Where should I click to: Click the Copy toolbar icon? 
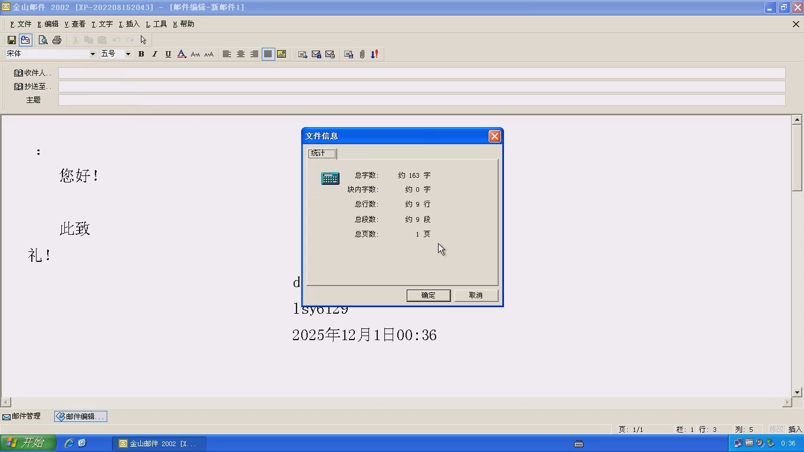pyautogui.click(x=88, y=40)
